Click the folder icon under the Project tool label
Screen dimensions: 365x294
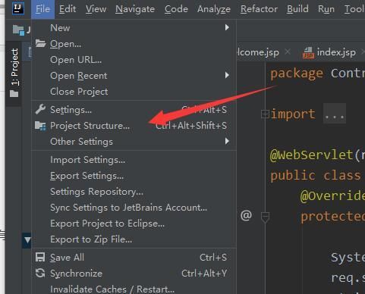(x=14, y=94)
